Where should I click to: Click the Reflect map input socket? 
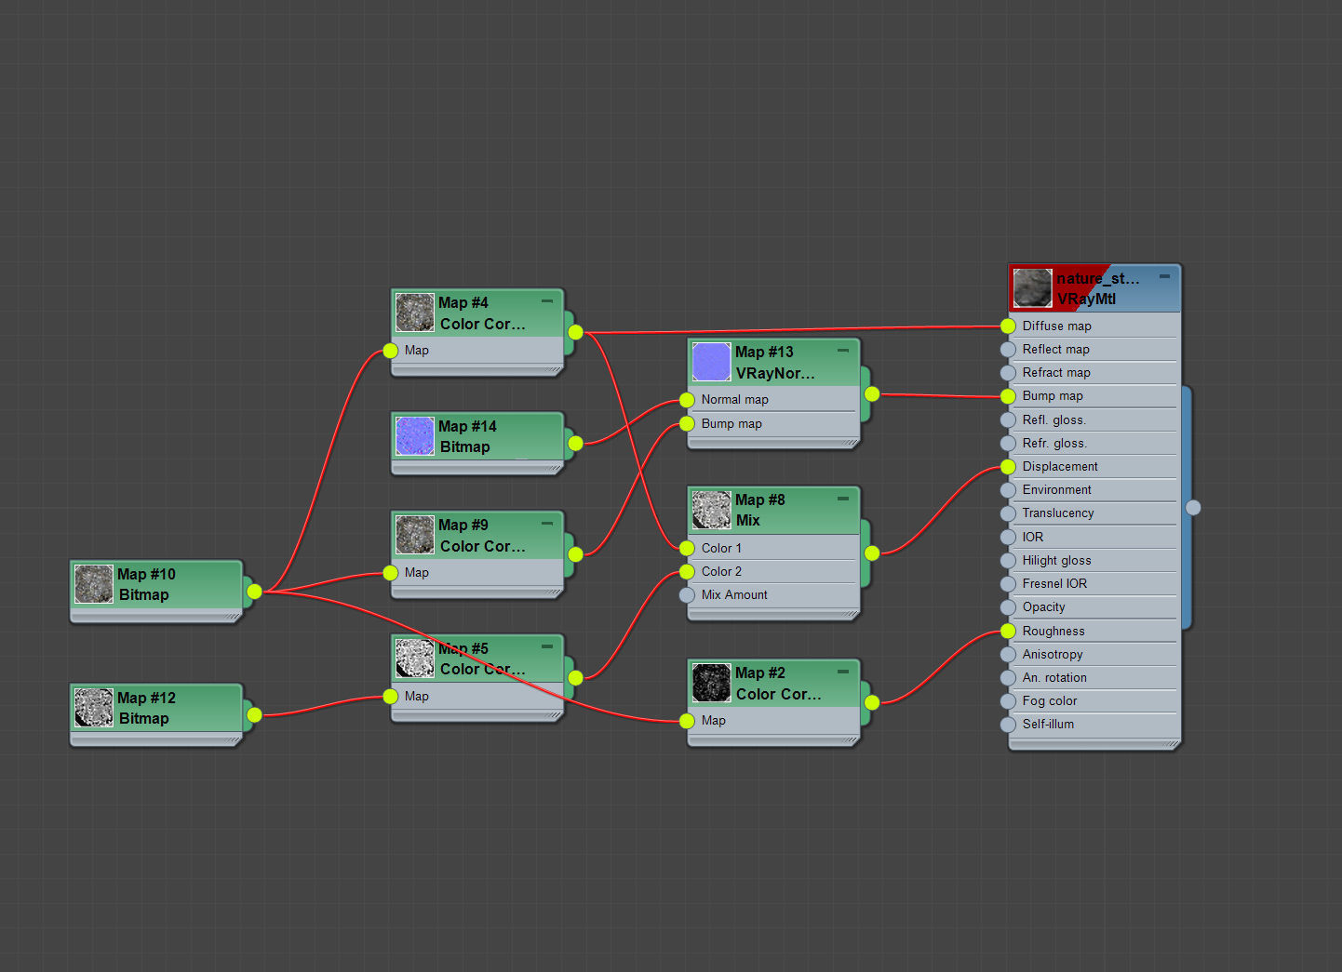click(1008, 350)
